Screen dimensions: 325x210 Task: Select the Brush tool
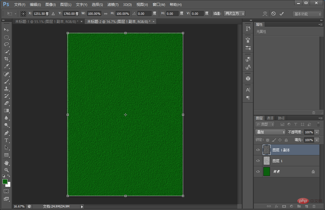[6, 81]
